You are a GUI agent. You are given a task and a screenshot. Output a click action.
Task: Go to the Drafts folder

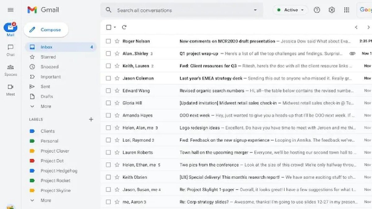[47, 96]
